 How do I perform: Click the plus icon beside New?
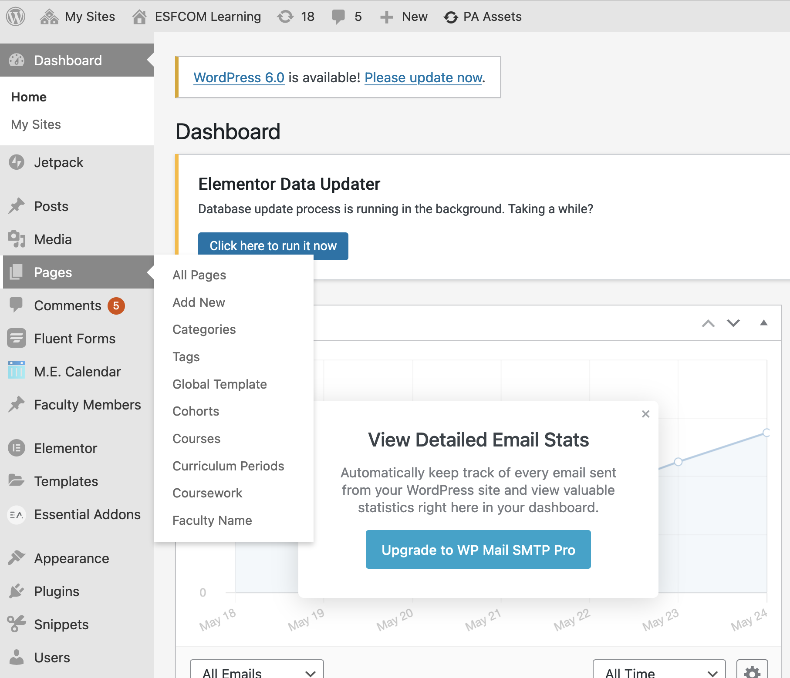pyautogui.click(x=386, y=17)
